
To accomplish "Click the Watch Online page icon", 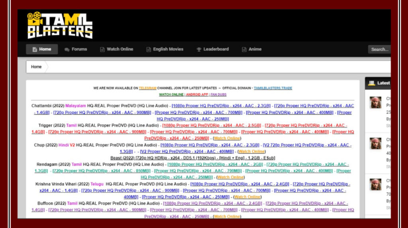I will (x=102, y=49).
